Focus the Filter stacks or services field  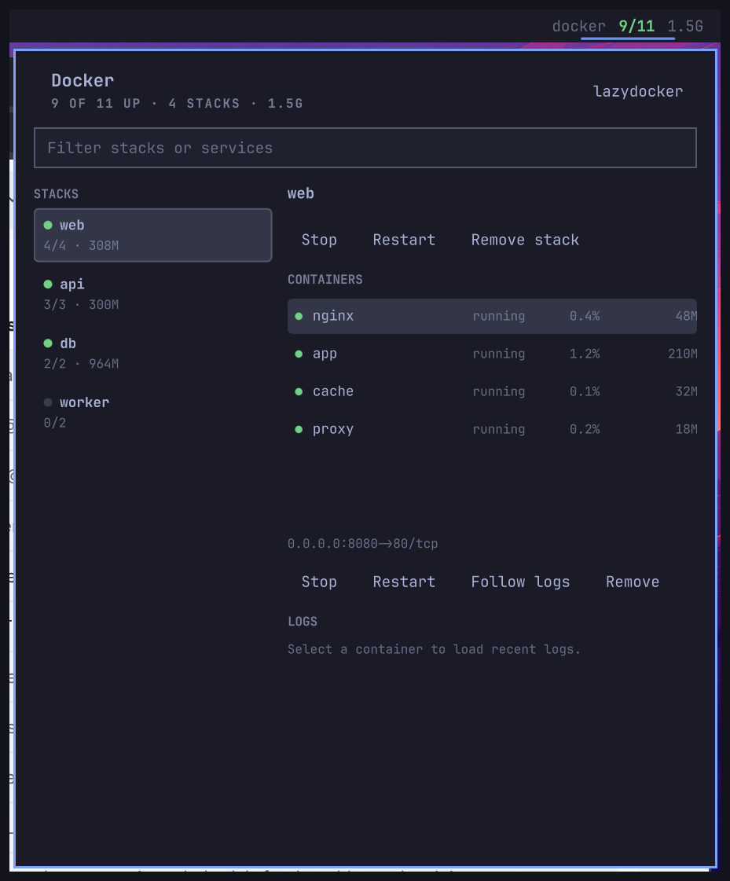[x=365, y=148]
